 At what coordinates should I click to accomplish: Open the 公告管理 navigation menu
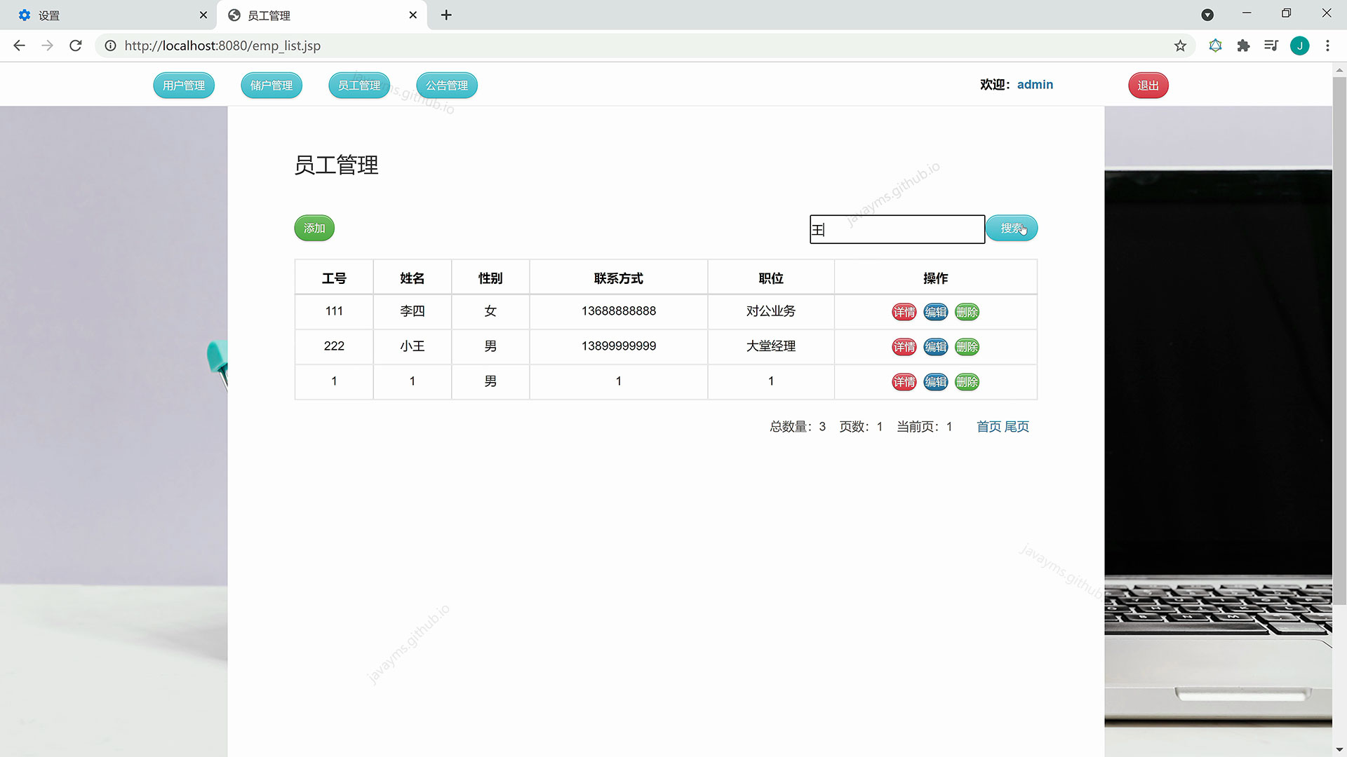tap(447, 86)
